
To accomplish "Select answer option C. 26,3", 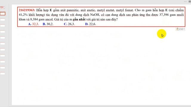I will click(x=69, y=24).
